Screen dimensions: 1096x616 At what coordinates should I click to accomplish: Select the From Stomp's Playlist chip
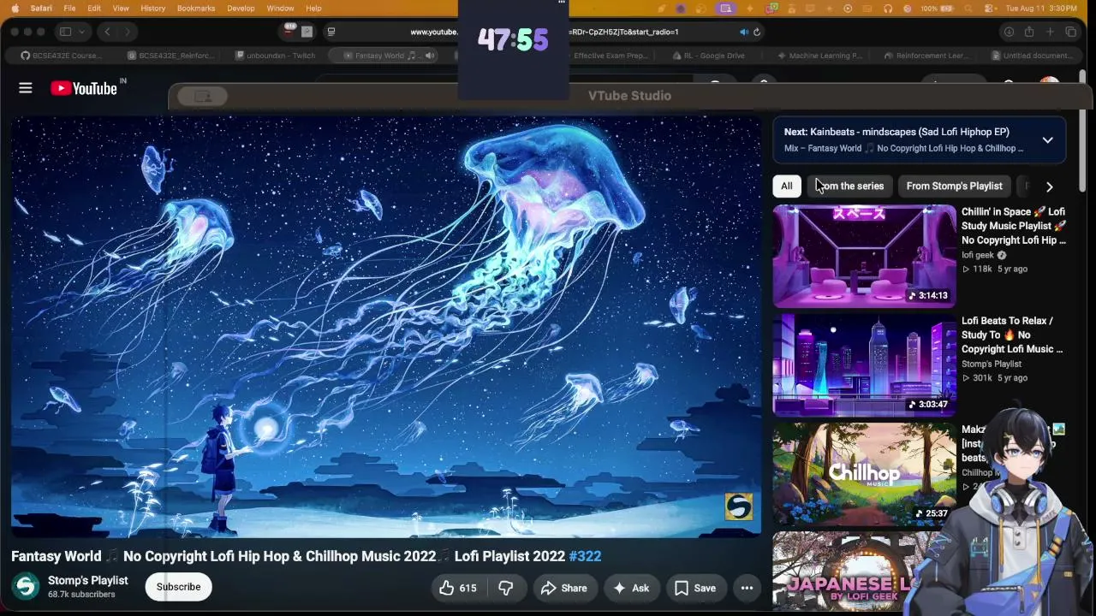[x=954, y=186]
